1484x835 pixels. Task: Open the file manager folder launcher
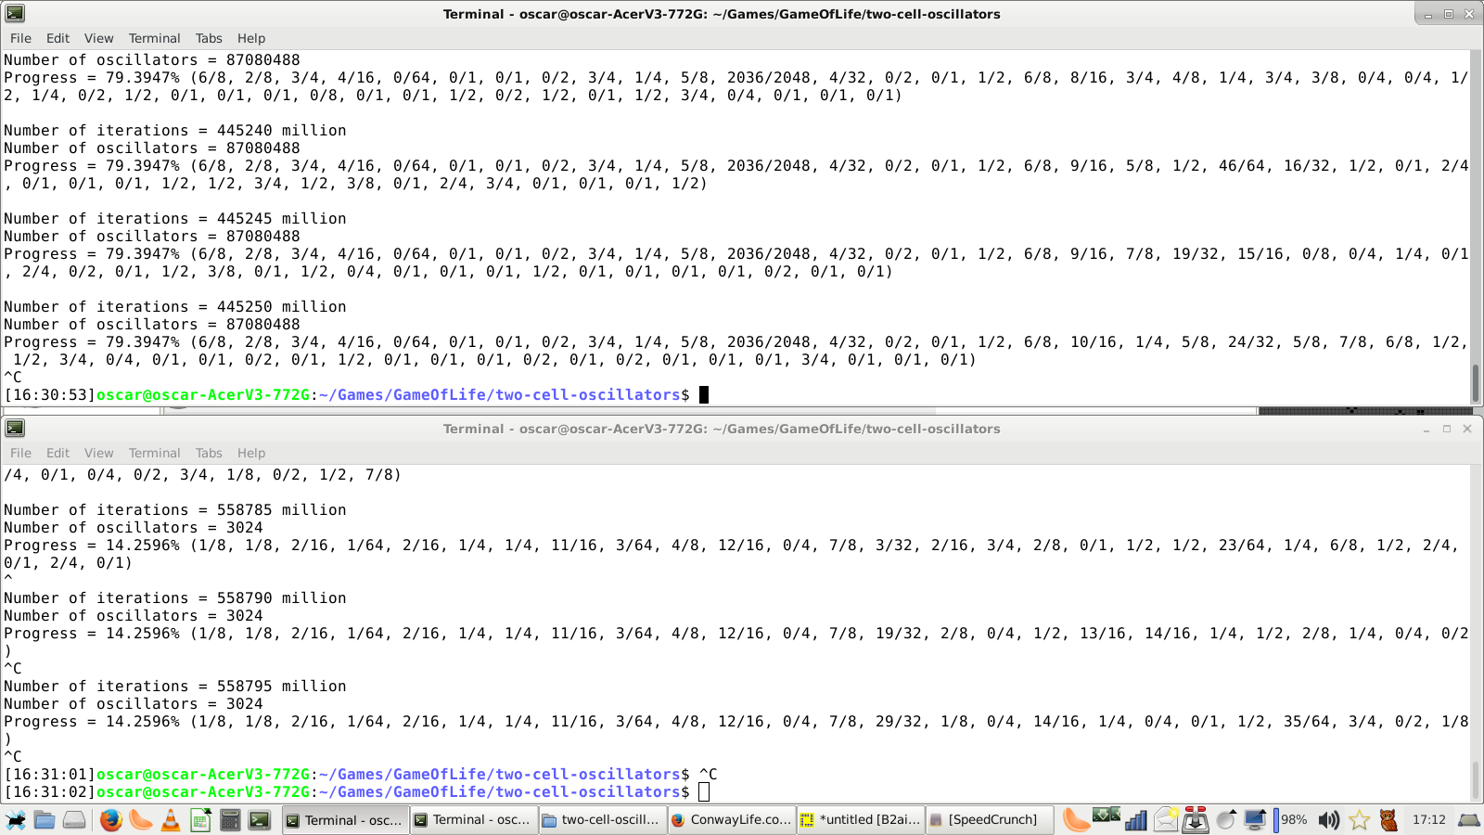(x=45, y=820)
